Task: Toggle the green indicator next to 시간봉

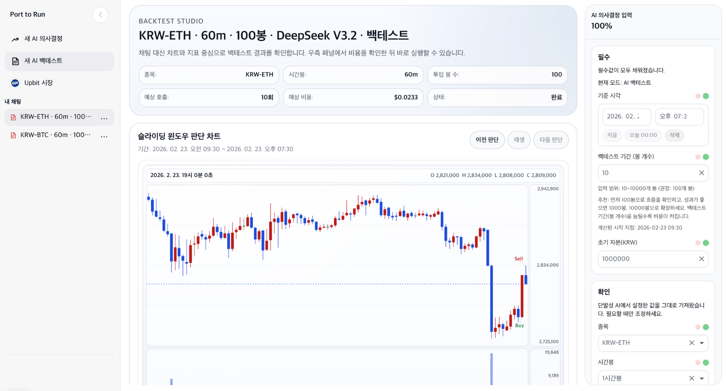Action: 706,362
